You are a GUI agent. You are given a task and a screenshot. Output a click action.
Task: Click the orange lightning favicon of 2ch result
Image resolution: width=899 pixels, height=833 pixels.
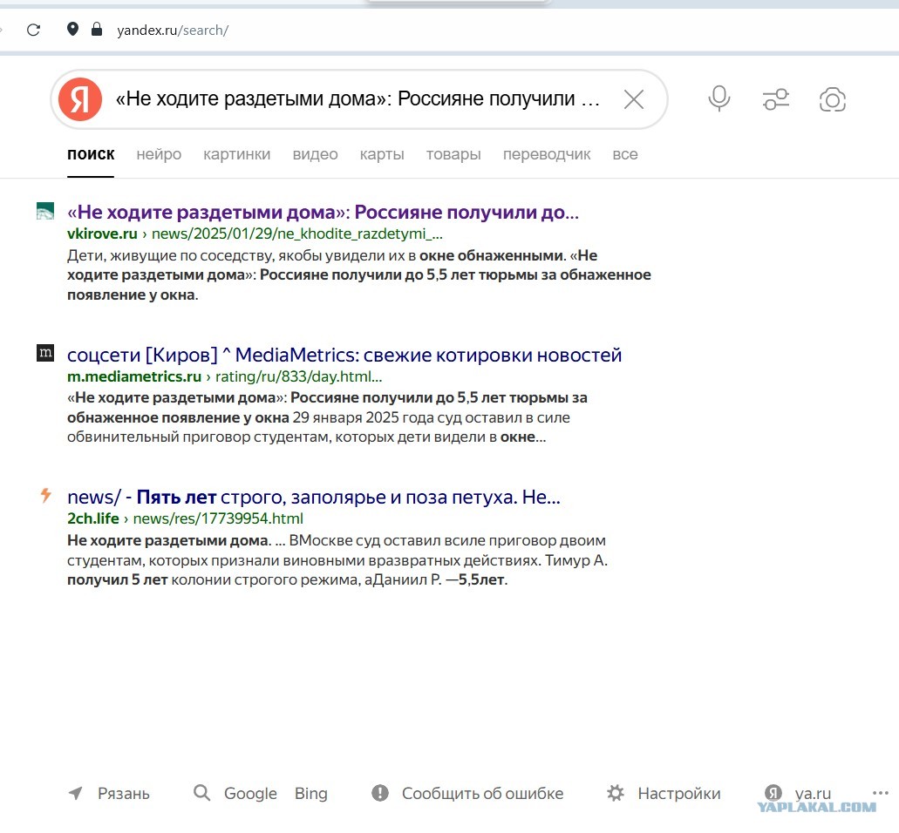coord(45,495)
